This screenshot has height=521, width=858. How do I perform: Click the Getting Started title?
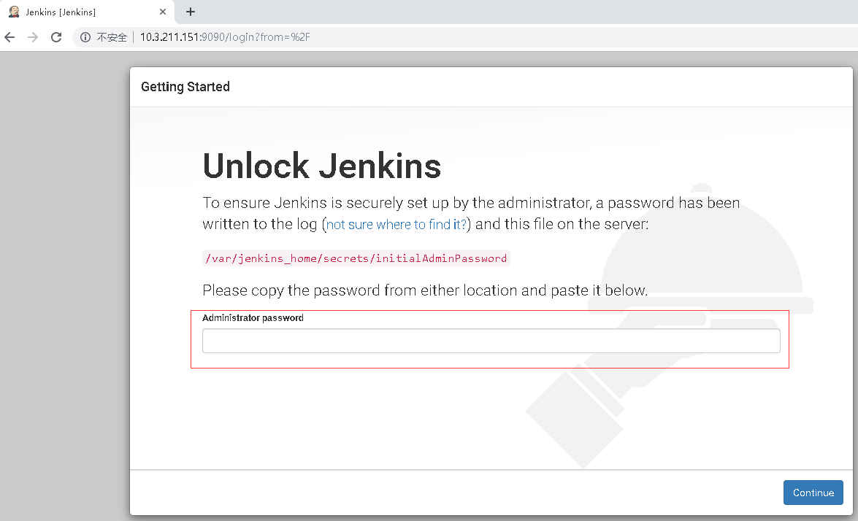(185, 87)
